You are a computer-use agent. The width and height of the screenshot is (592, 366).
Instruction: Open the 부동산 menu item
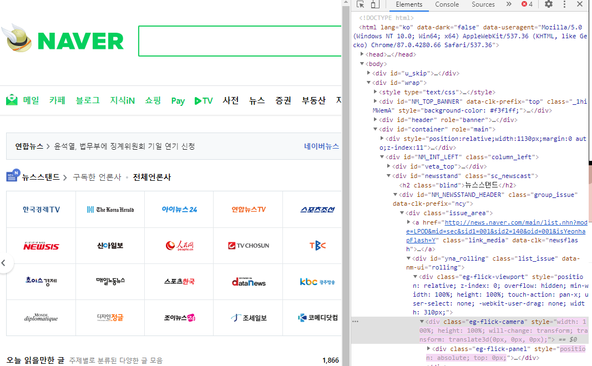[313, 100]
